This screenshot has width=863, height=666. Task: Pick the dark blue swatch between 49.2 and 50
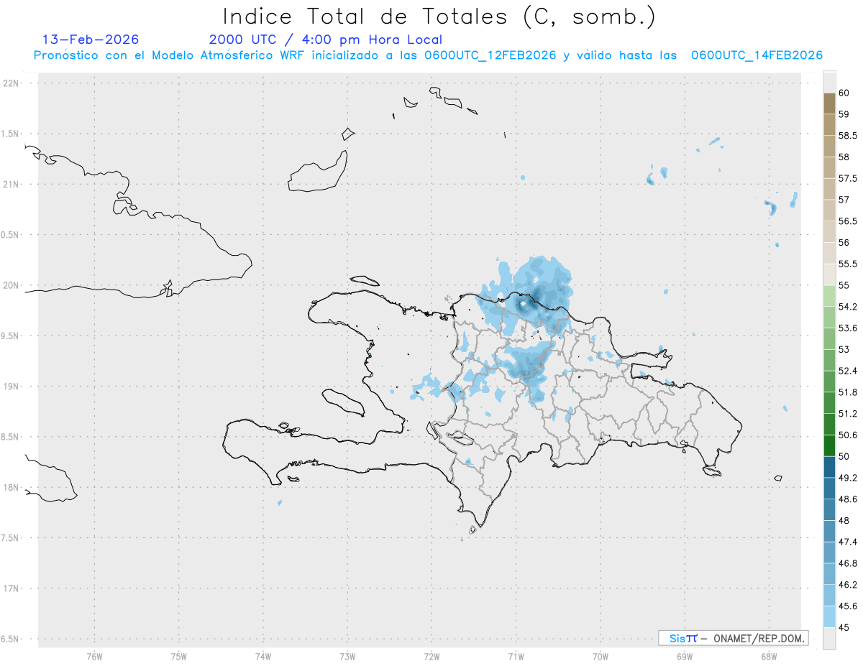click(829, 467)
